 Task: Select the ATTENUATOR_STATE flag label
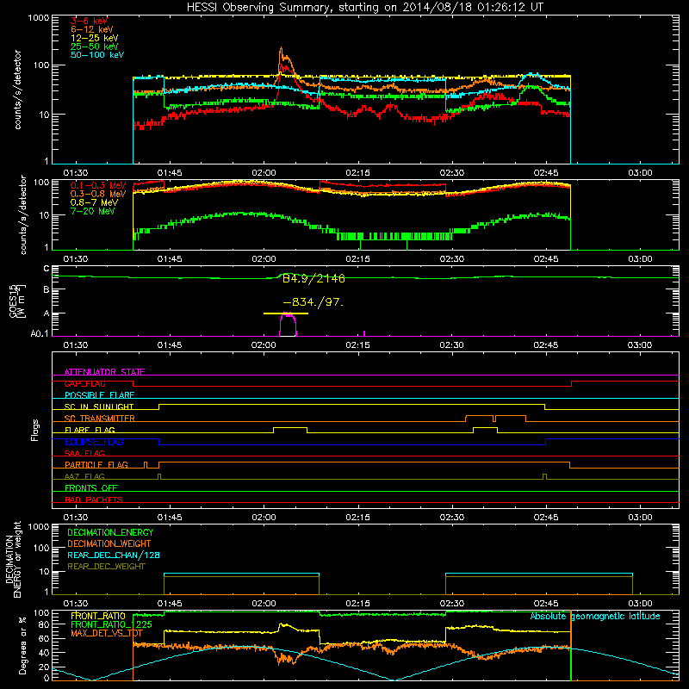coord(104,372)
